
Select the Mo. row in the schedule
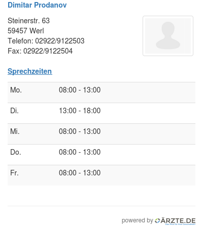point(101,93)
